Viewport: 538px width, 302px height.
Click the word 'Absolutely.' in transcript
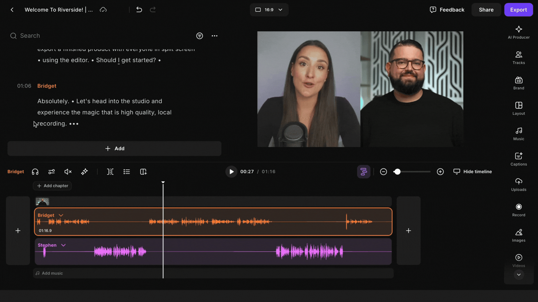pos(53,101)
